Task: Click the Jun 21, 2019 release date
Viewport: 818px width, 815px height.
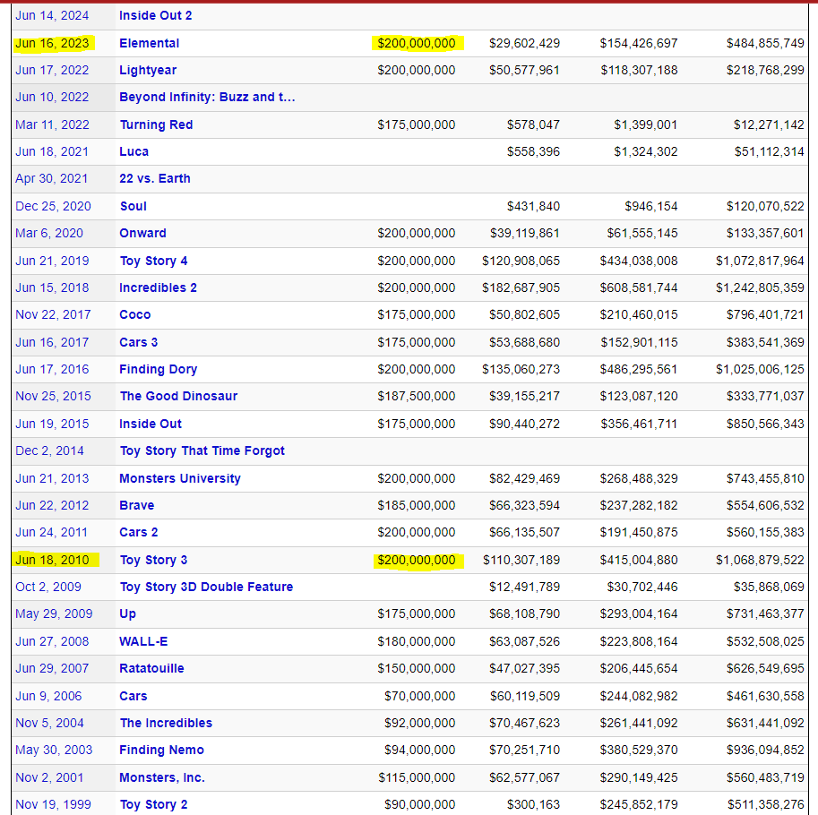Action: click(52, 262)
